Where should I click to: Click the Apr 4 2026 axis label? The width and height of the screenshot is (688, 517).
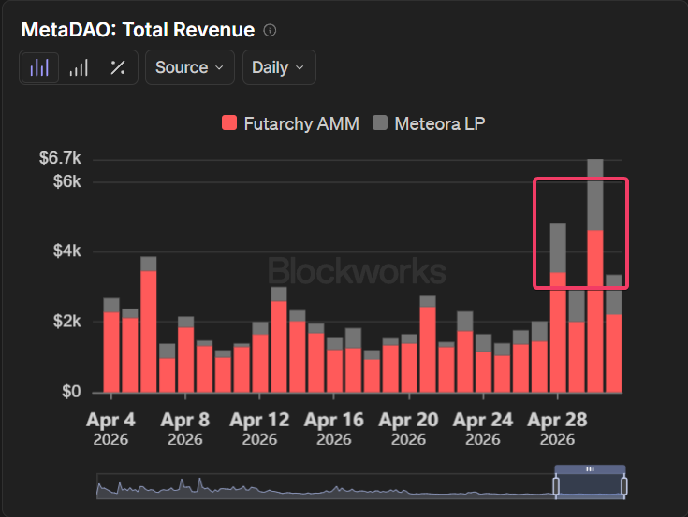pos(110,429)
